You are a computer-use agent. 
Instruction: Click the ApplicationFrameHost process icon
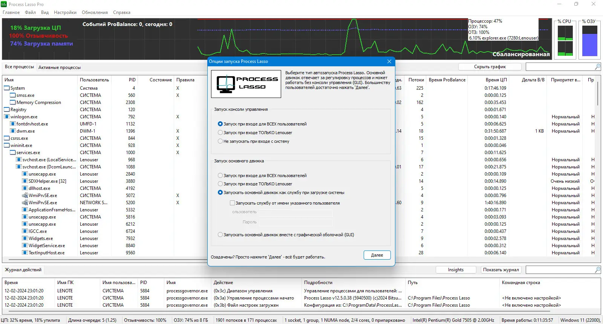(25, 210)
